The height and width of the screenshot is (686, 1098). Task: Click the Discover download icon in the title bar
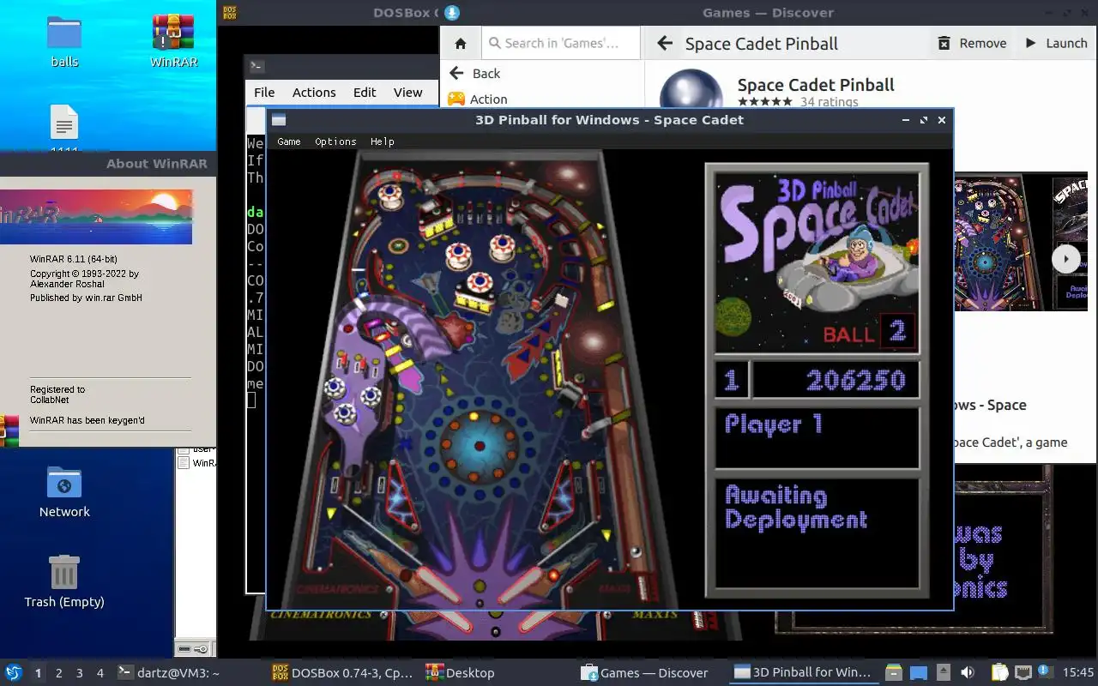451,13
